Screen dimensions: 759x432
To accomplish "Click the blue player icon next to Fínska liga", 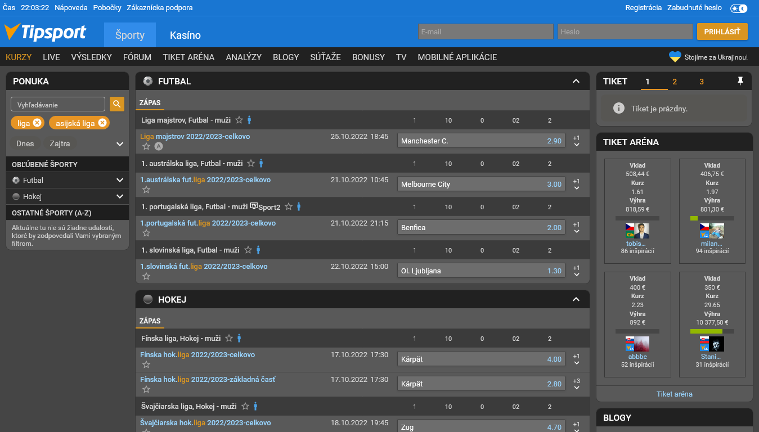I will (239, 338).
